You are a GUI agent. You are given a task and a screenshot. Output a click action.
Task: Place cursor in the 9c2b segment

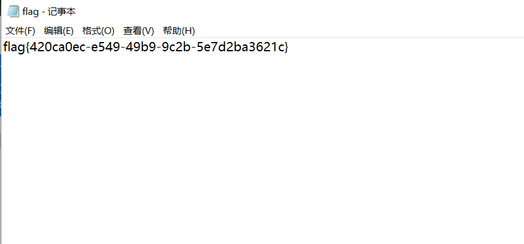click(174, 48)
